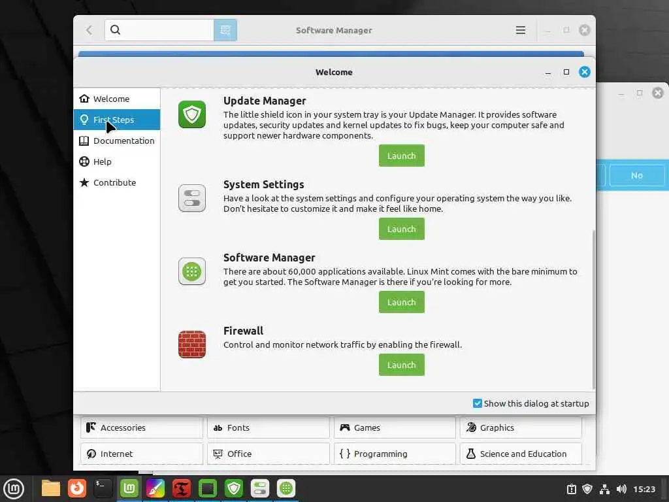Go to the Help section
Screen dimensions: 669x502
pos(117,161)
